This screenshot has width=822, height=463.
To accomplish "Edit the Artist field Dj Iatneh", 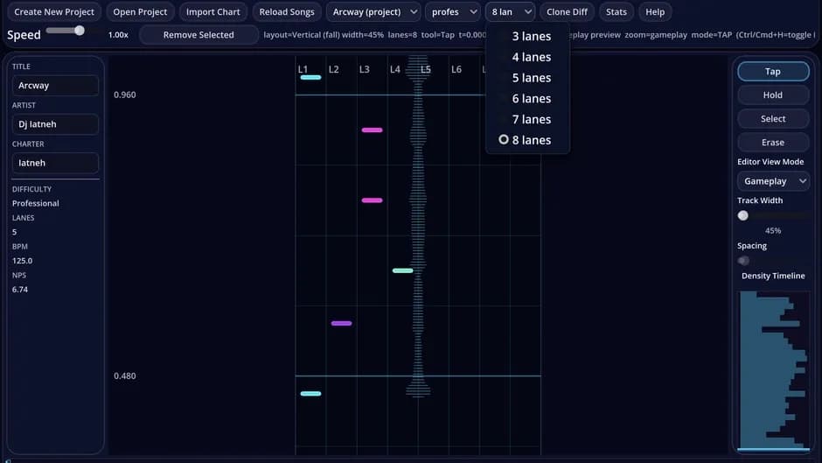I will pos(55,124).
